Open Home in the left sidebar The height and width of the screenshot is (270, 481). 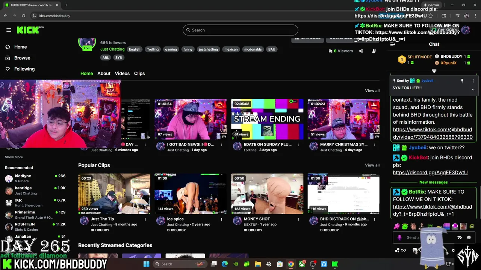point(21,47)
